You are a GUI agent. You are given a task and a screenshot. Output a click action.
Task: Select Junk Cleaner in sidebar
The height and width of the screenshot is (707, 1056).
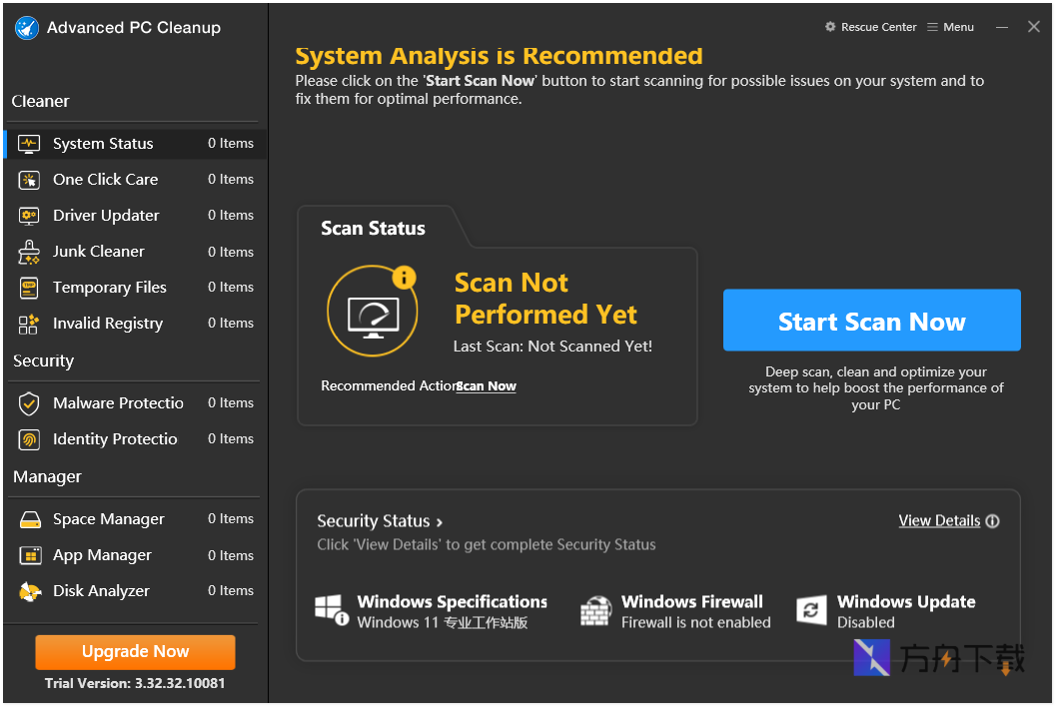coord(135,252)
